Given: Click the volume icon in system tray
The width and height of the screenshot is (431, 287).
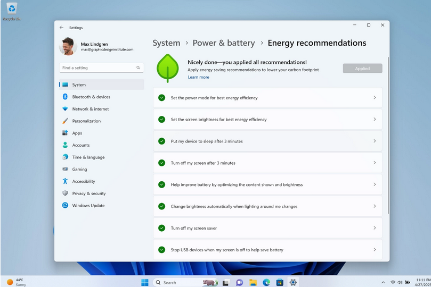Looking at the screenshot, I should point(400,282).
